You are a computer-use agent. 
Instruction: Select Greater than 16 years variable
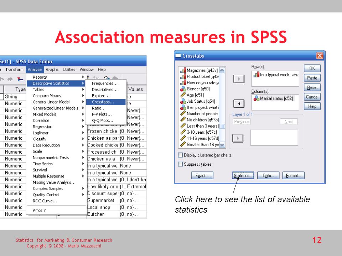tap(199, 145)
